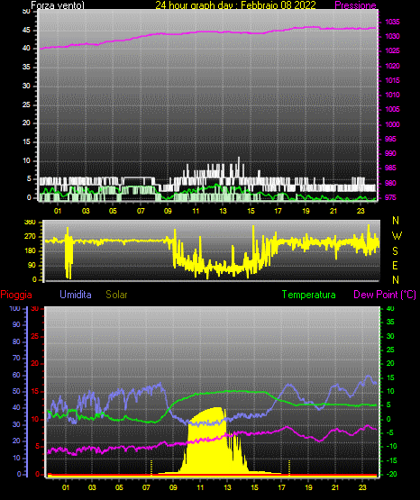Click hour 23 on the bottom graph axis
The width and height of the screenshot is (420, 500).
click(x=362, y=487)
